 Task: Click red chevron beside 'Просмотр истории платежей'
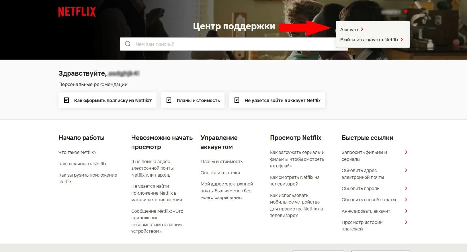click(406, 222)
